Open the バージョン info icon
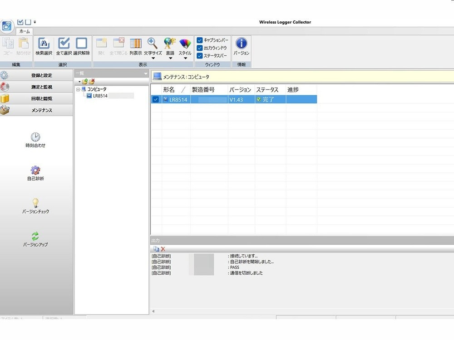 point(242,44)
